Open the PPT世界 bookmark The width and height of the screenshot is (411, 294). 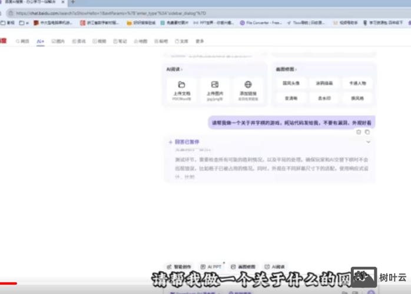213,23
